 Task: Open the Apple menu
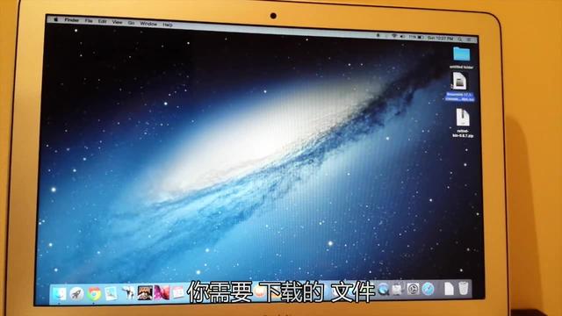pyautogui.click(x=55, y=19)
